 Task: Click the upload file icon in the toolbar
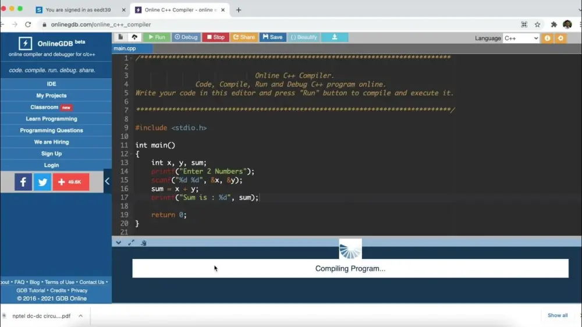pos(134,37)
